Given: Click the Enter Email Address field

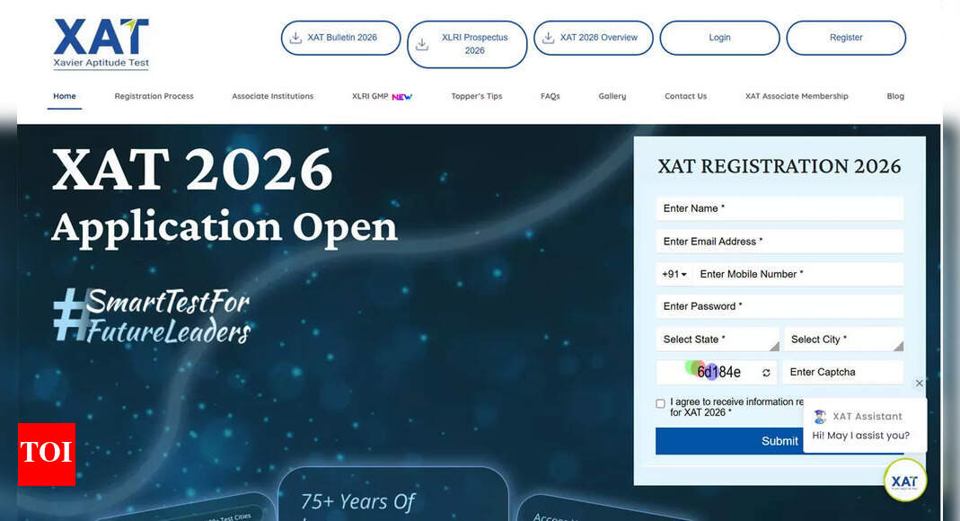Looking at the screenshot, I should [x=779, y=242].
